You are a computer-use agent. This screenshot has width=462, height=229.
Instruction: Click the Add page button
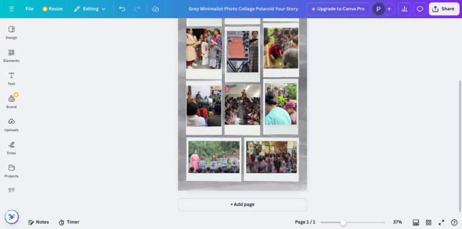(242, 204)
